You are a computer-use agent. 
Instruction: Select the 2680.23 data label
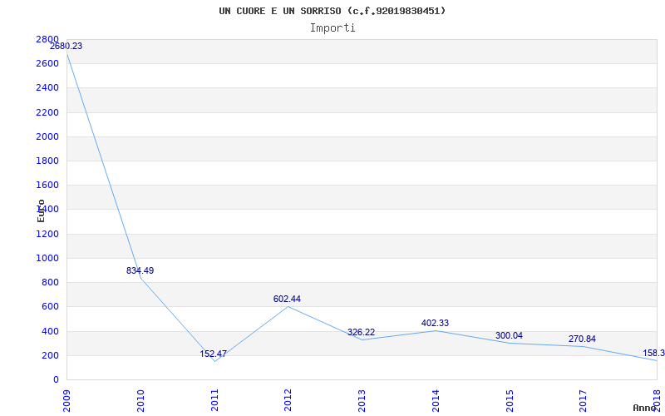66,46
